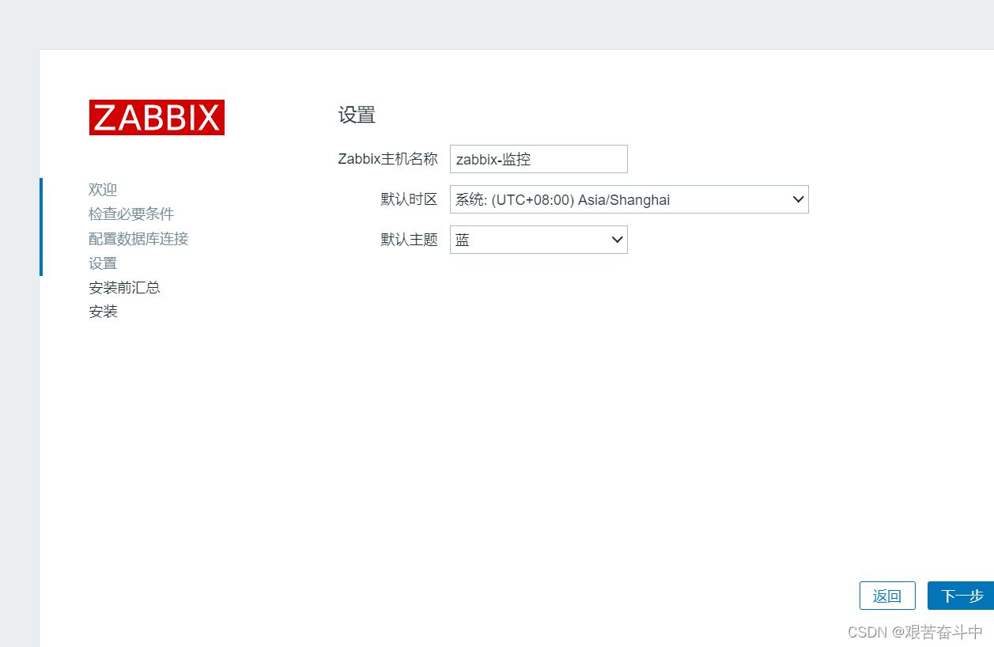Click the ZABBIX logo
The width and height of the screenshot is (994, 647).
tap(157, 116)
